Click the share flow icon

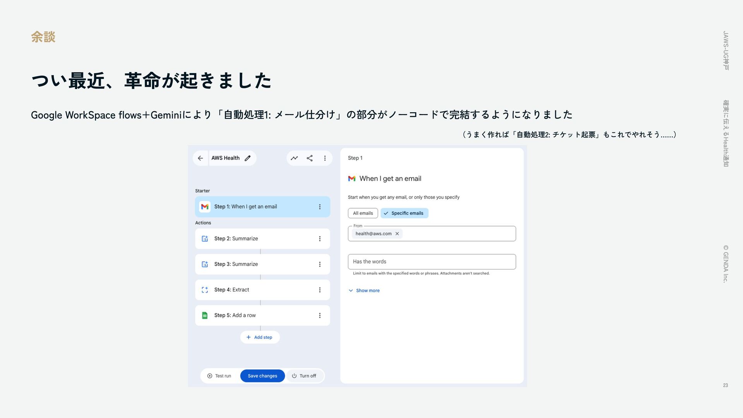click(310, 158)
